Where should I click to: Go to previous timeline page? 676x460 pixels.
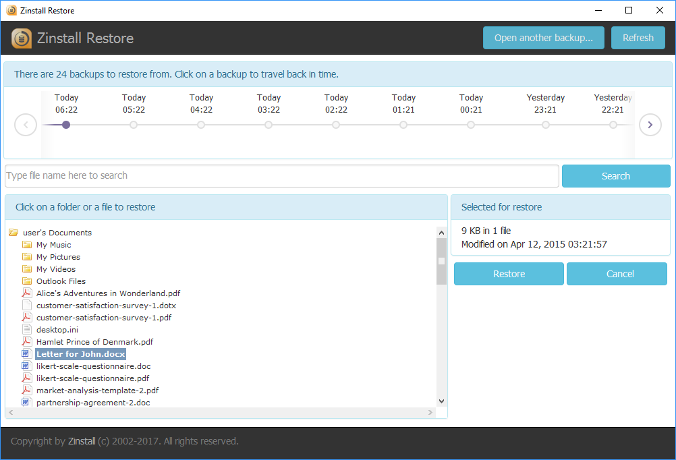(x=26, y=125)
